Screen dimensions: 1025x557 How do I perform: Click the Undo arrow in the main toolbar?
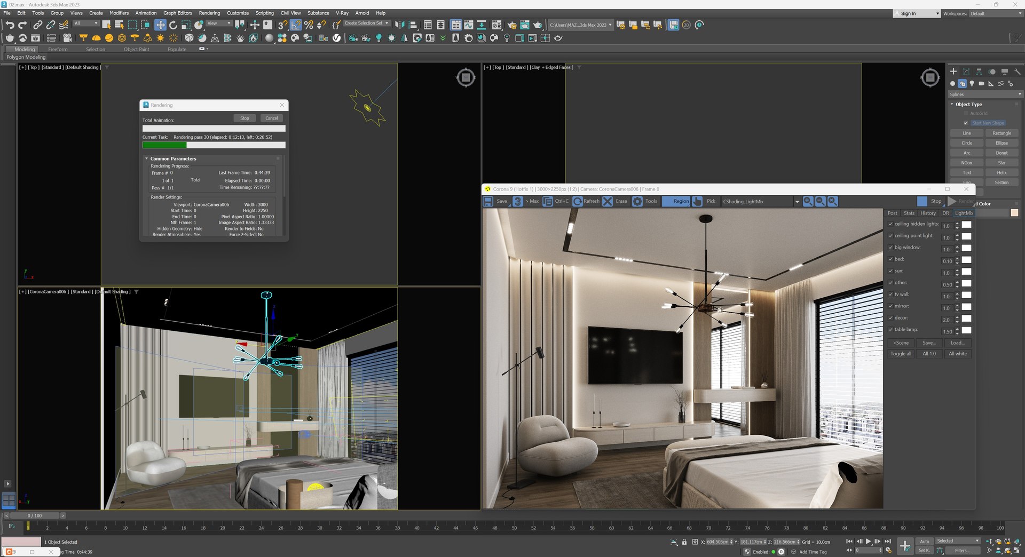10,25
